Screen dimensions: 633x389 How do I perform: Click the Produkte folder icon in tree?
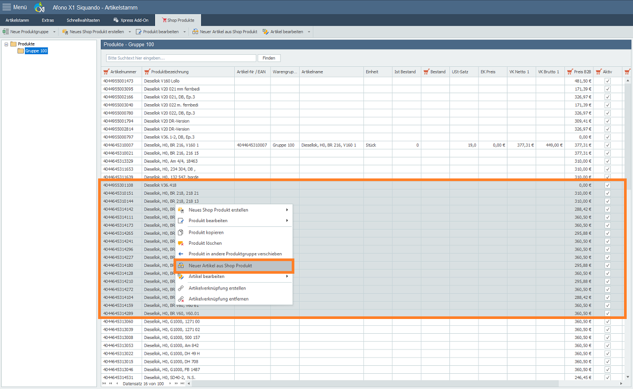tap(14, 44)
